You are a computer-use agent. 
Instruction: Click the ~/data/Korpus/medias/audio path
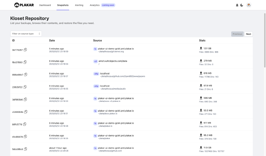[113, 89]
